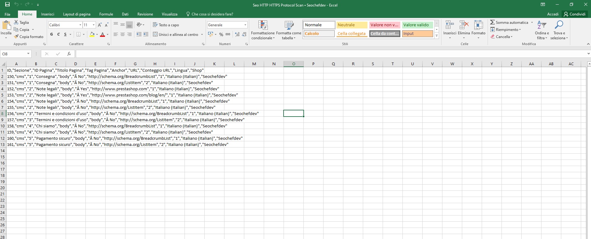This screenshot has width=591, height=239.
Task: Open Formattazione condizionale menu
Action: click(263, 30)
